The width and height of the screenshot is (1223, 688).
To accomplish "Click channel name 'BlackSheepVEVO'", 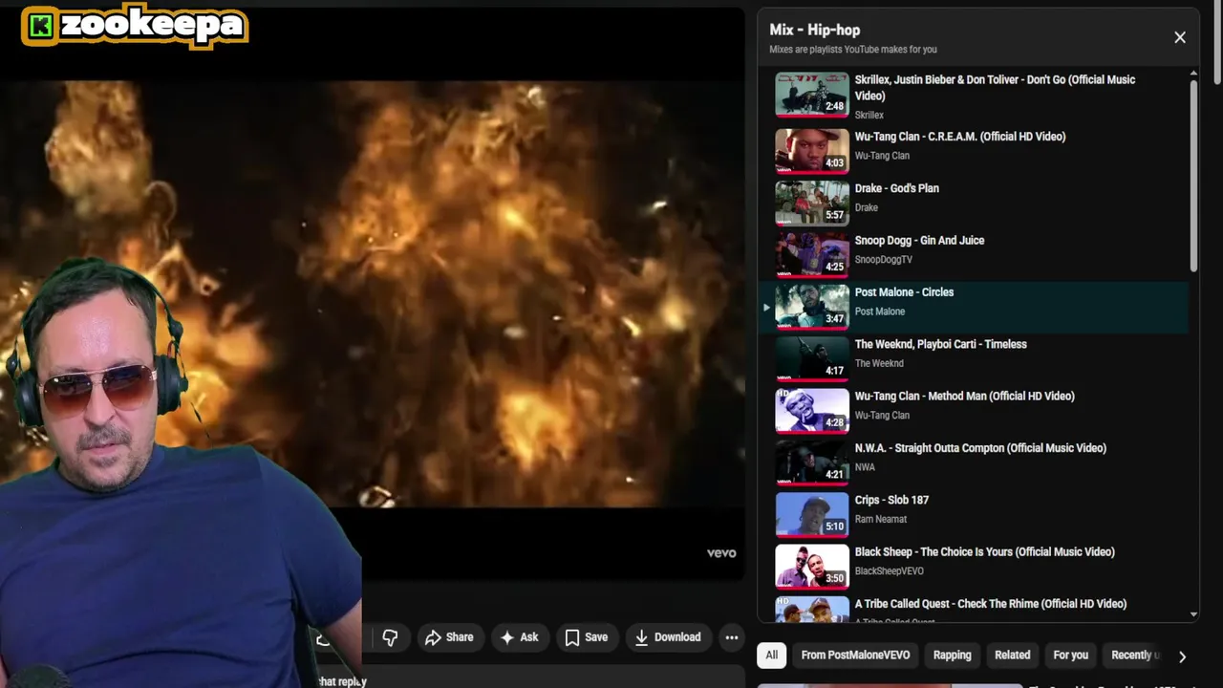I will point(890,570).
